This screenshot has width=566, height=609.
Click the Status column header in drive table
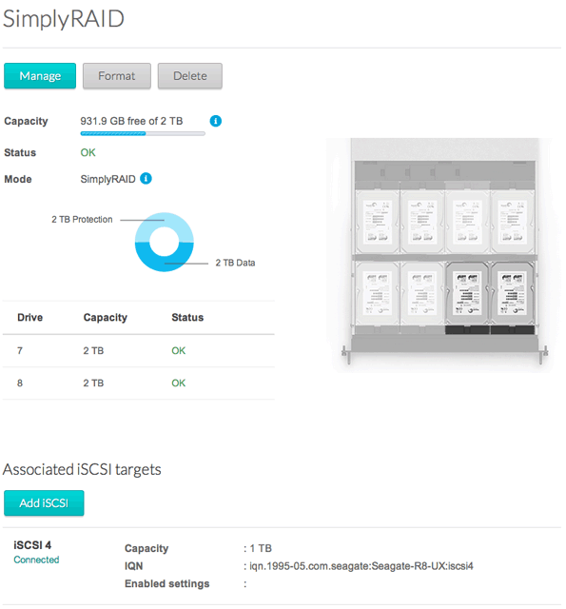(187, 317)
